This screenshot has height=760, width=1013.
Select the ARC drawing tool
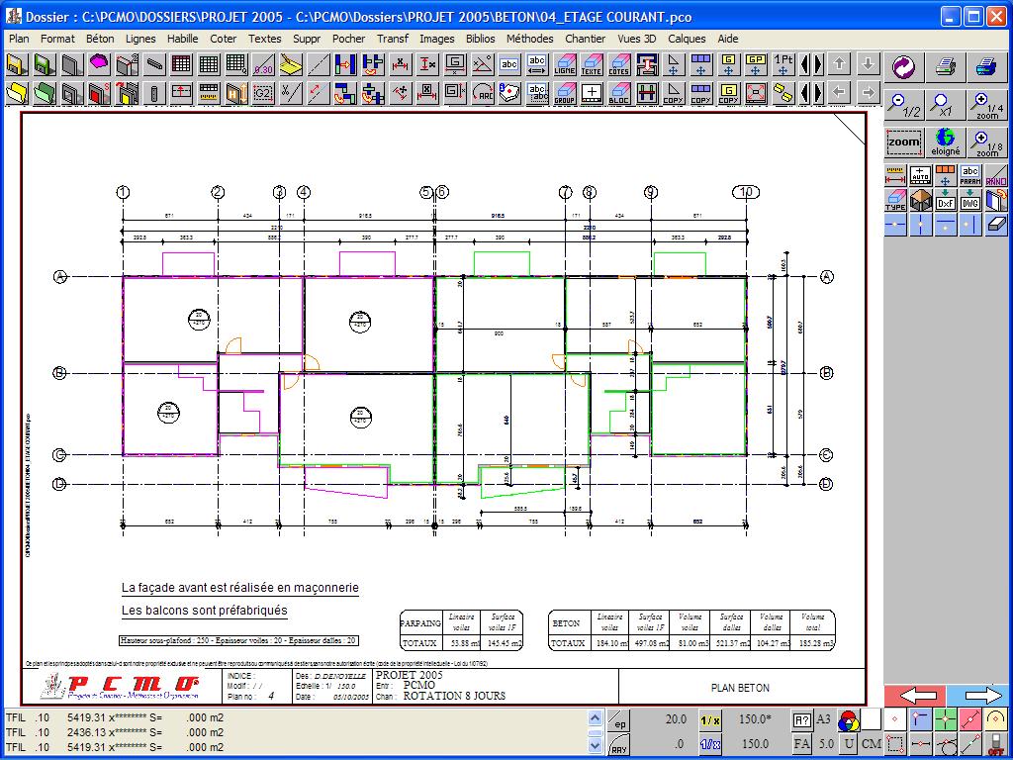click(483, 94)
